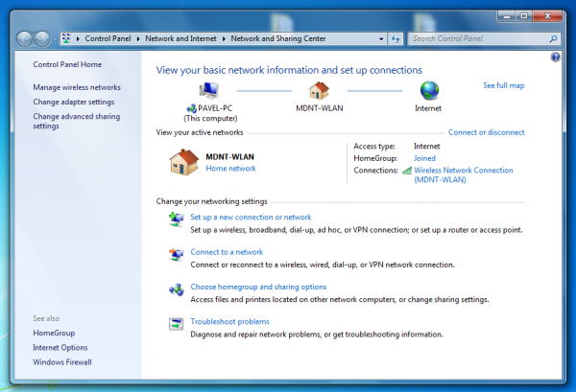Open Change advanced sharing settings

(x=76, y=121)
